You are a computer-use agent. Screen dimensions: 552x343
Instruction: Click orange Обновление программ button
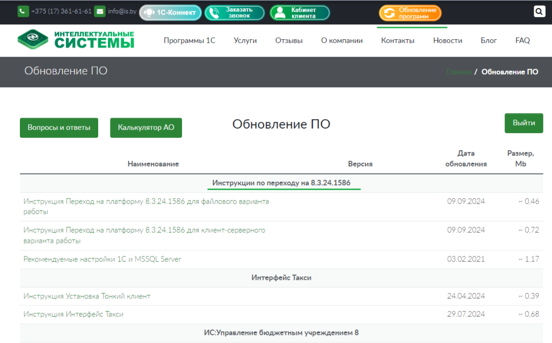[x=410, y=13]
